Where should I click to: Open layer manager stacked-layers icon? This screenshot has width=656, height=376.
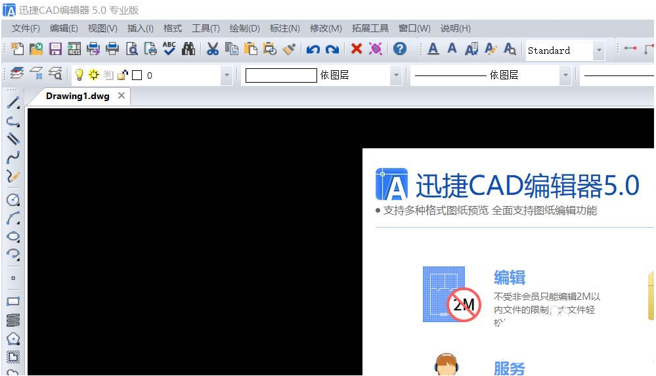click(x=17, y=73)
